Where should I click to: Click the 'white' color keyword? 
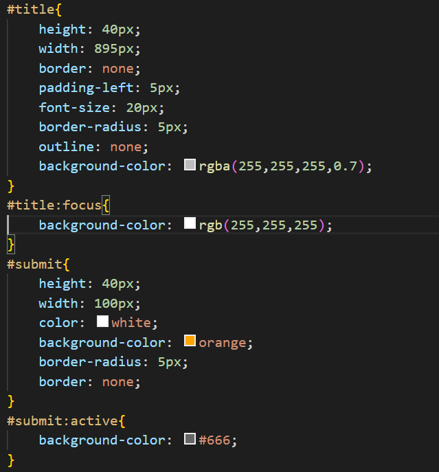tap(131, 323)
